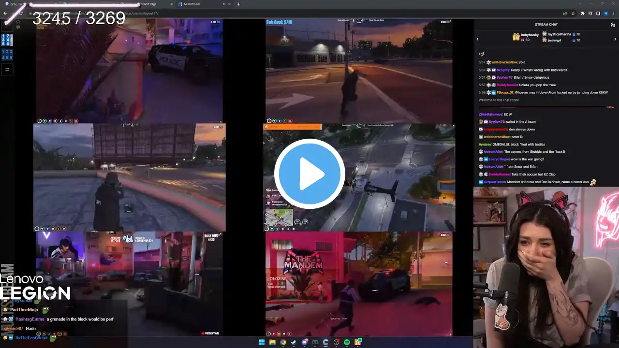This screenshot has width=619, height=348.
Task: Go back in the browser
Action: 5,14
